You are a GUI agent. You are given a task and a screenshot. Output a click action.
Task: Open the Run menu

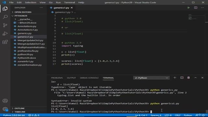pos(58,2)
